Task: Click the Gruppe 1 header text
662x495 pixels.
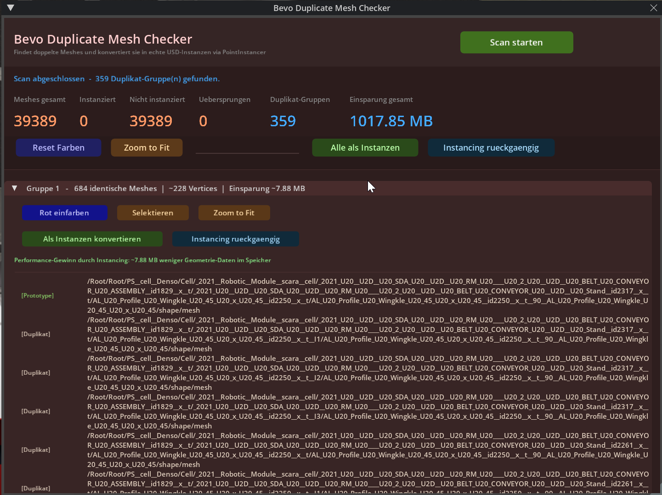Action: (x=165, y=189)
